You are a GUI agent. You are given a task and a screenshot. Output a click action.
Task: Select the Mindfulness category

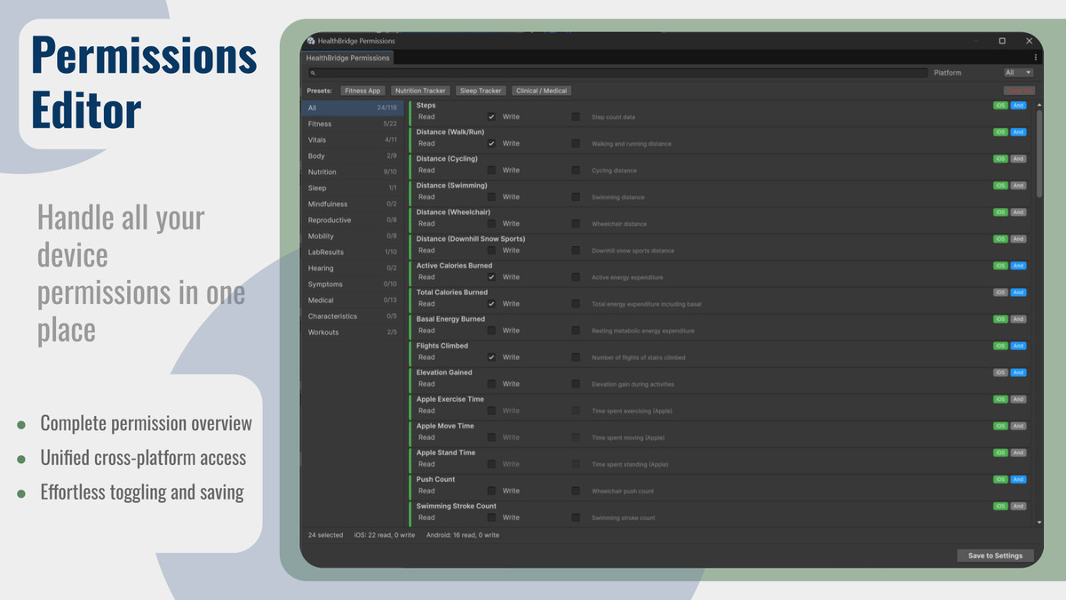click(353, 204)
